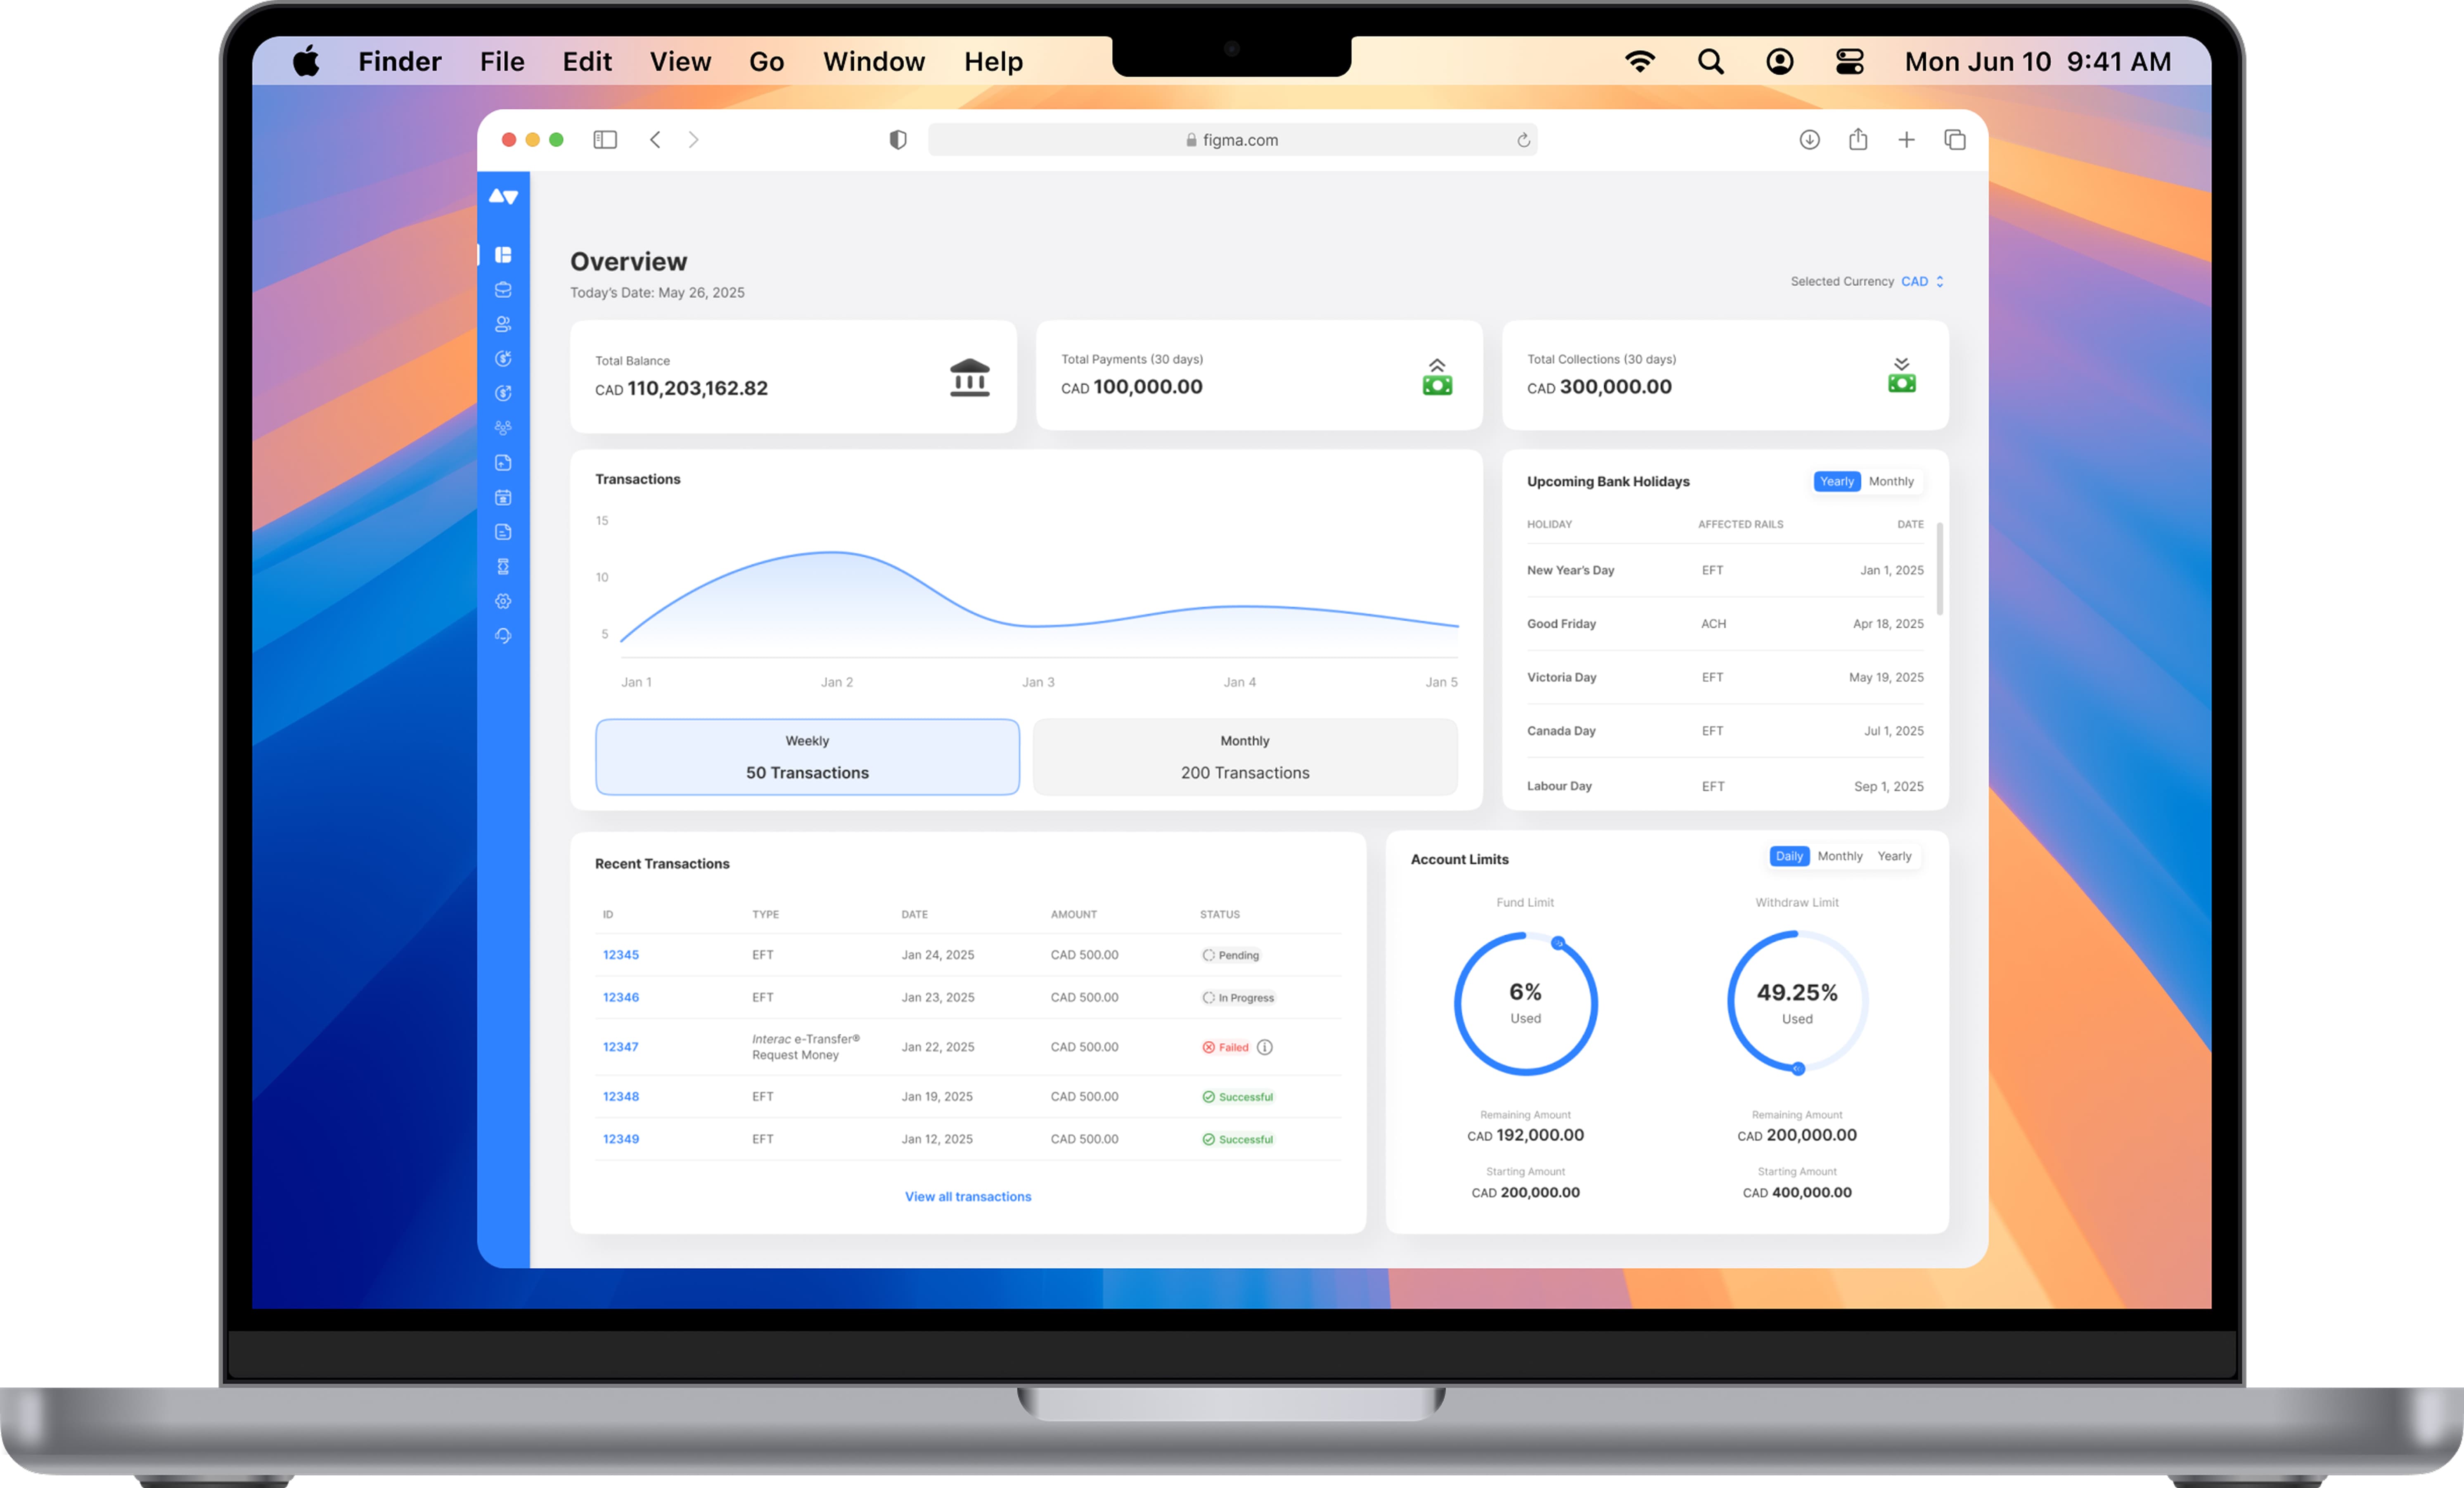Click Safari's share icon

click(x=1857, y=140)
